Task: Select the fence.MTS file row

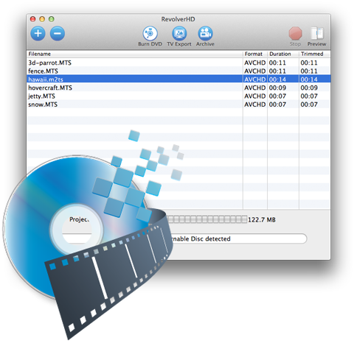Action: (x=178, y=71)
